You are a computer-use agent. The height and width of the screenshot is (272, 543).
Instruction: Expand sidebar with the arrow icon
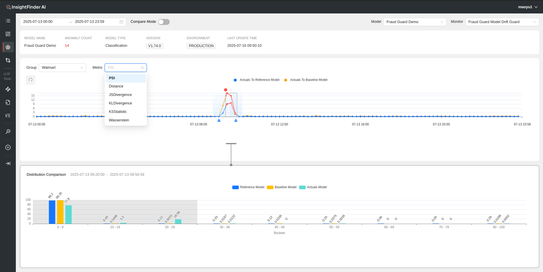8,163
